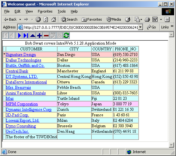
Task: Click the Discuss toolbar icon
Action: click(167, 19)
